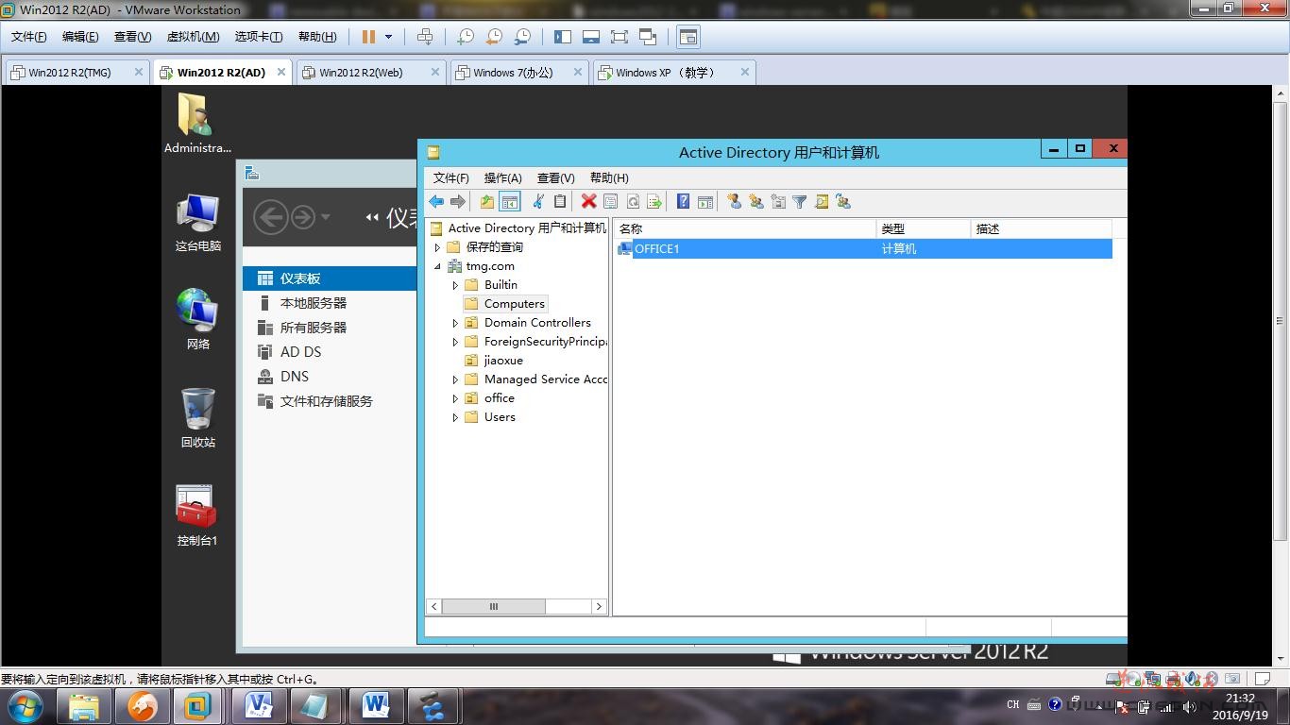The image size is (1290, 725).
Task: Sort list by 类型 column header
Action: click(924, 228)
